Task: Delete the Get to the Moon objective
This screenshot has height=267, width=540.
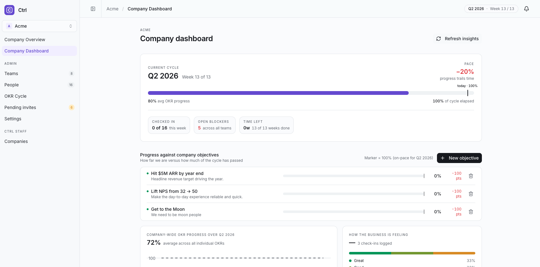Action: pyautogui.click(x=471, y=212)
